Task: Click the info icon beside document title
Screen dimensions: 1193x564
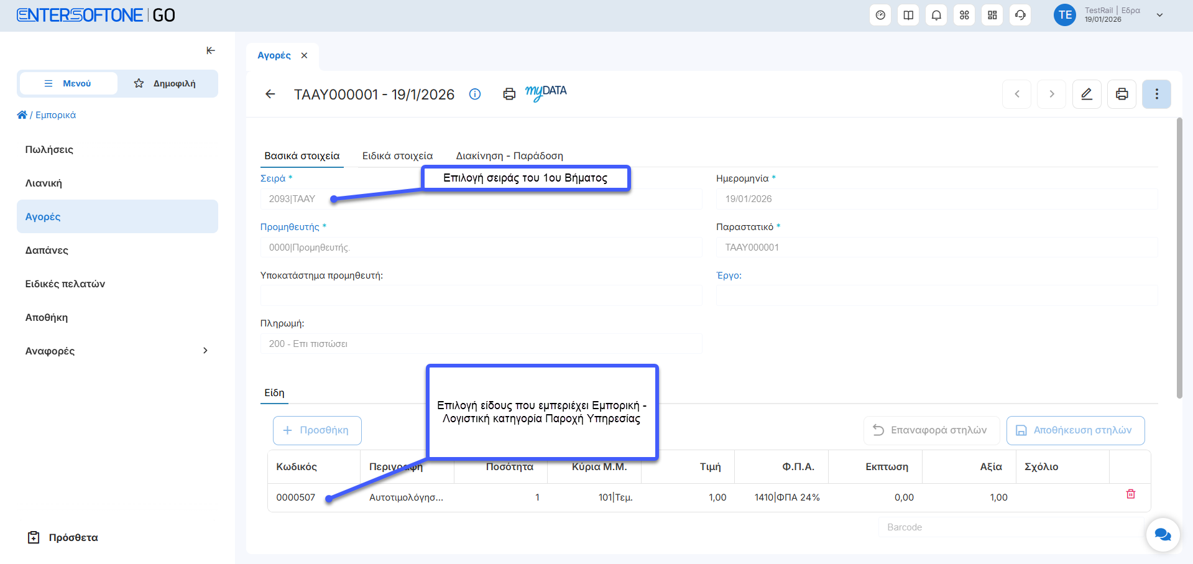Action: (x=475, y=94)
